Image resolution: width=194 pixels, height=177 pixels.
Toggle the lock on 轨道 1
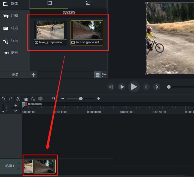coord(19,169)
